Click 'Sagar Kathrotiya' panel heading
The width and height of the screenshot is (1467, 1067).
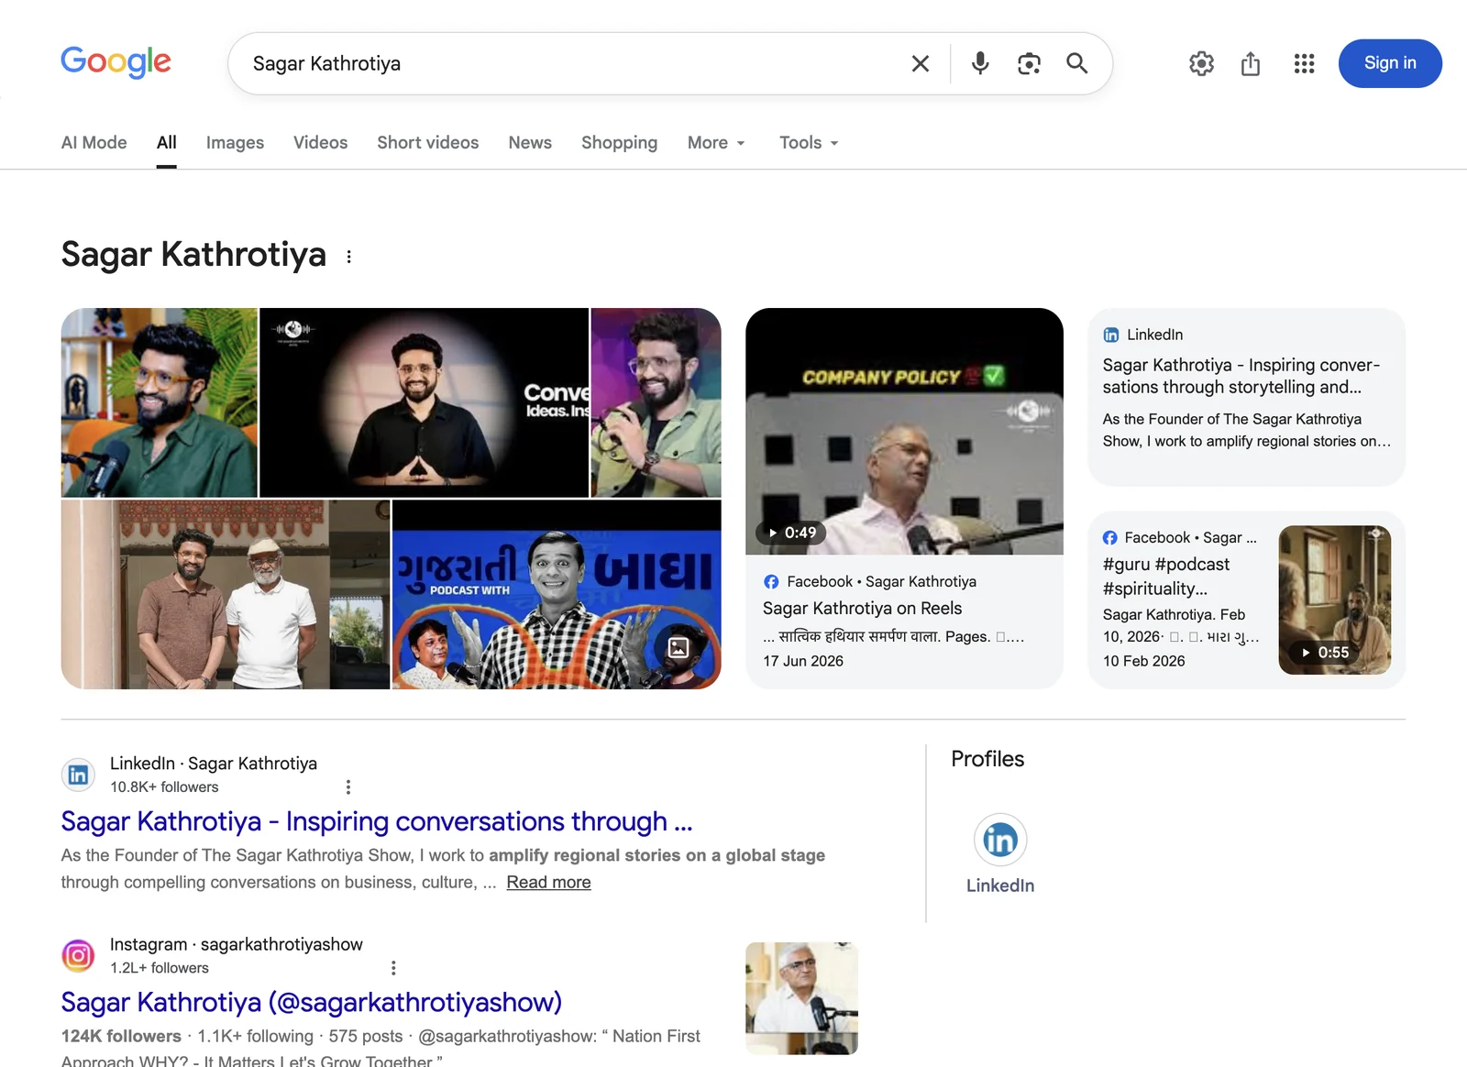pyautogui.click(x=193, y=255)
